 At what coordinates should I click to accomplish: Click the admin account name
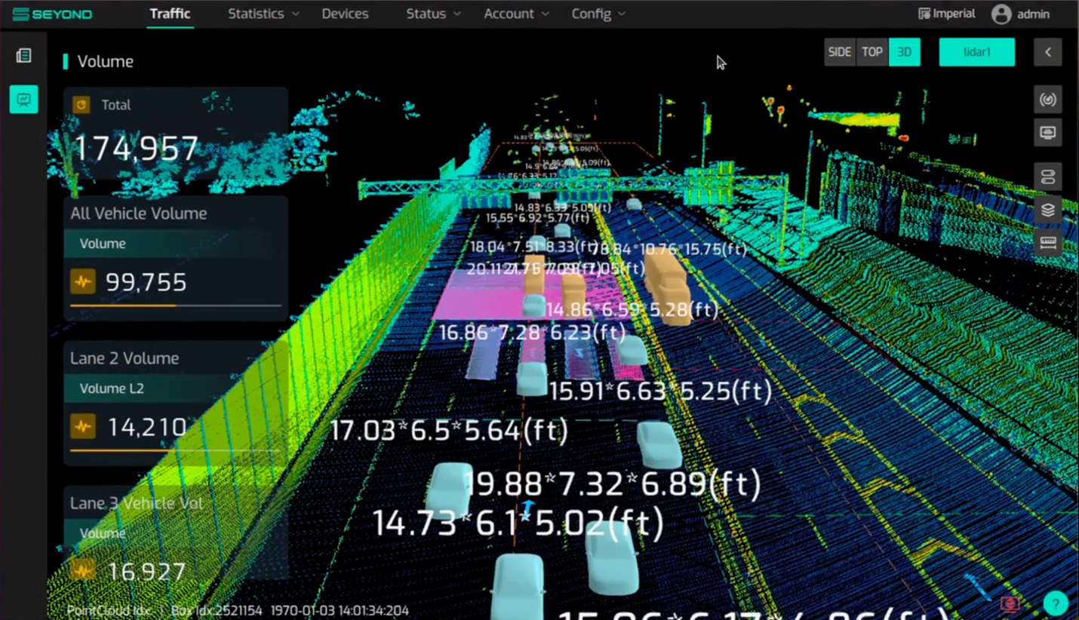[x=1033, y=14]
